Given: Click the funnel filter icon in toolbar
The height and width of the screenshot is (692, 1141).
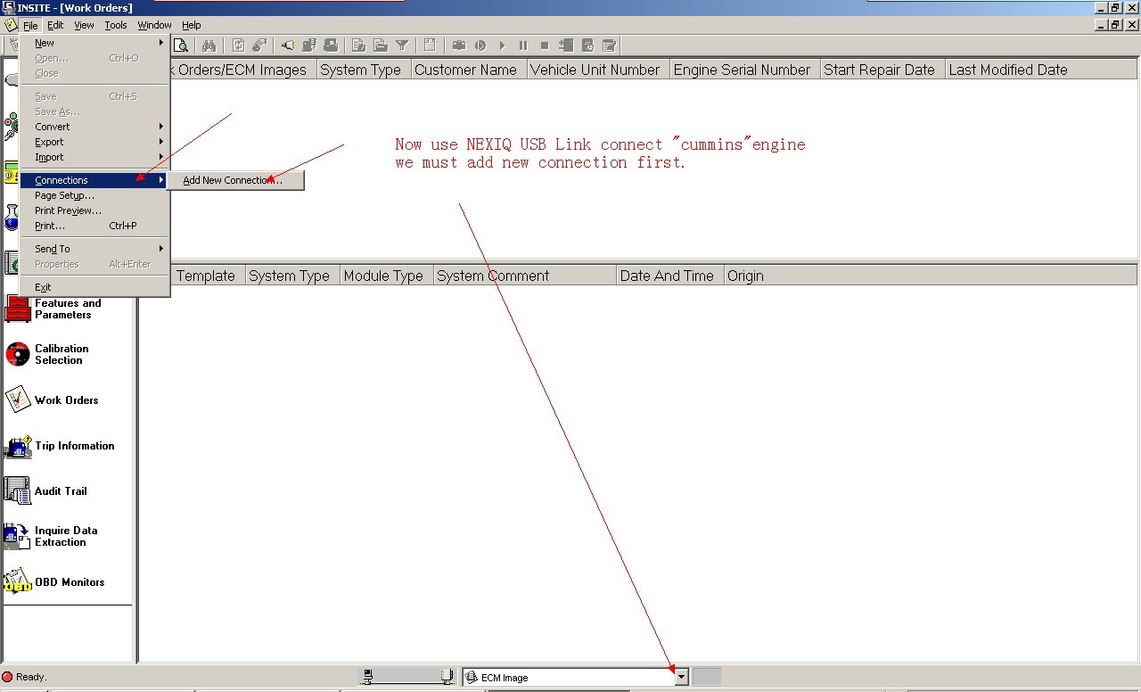Looking at the screenshot, I should coord(402,45).
